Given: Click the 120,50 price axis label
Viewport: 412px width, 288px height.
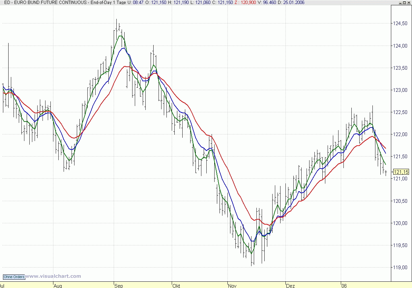Looking at the screenshot, I should (x=400, y=201).
